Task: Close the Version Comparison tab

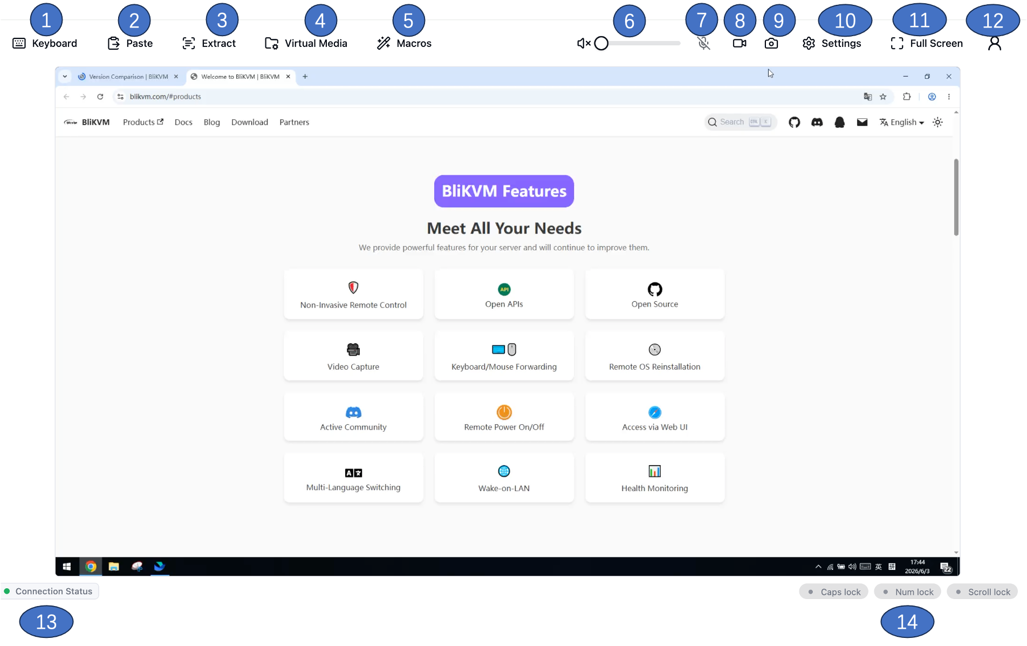Action: (x=176, y=77)
